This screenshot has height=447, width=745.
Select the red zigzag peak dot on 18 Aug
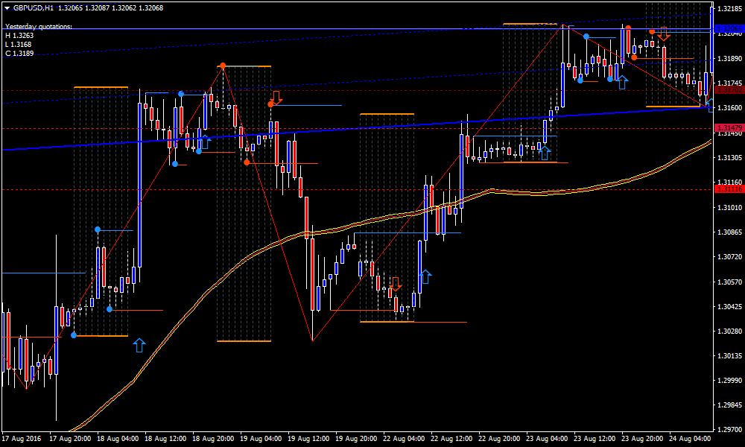(222, 66)
